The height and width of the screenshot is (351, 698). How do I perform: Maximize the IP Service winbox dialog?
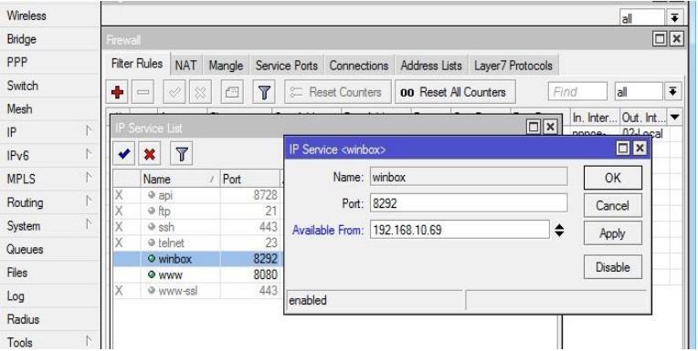coord(624,149)
